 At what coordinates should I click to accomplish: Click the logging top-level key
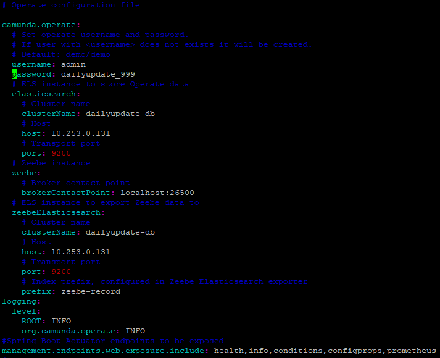coord(21,301)
